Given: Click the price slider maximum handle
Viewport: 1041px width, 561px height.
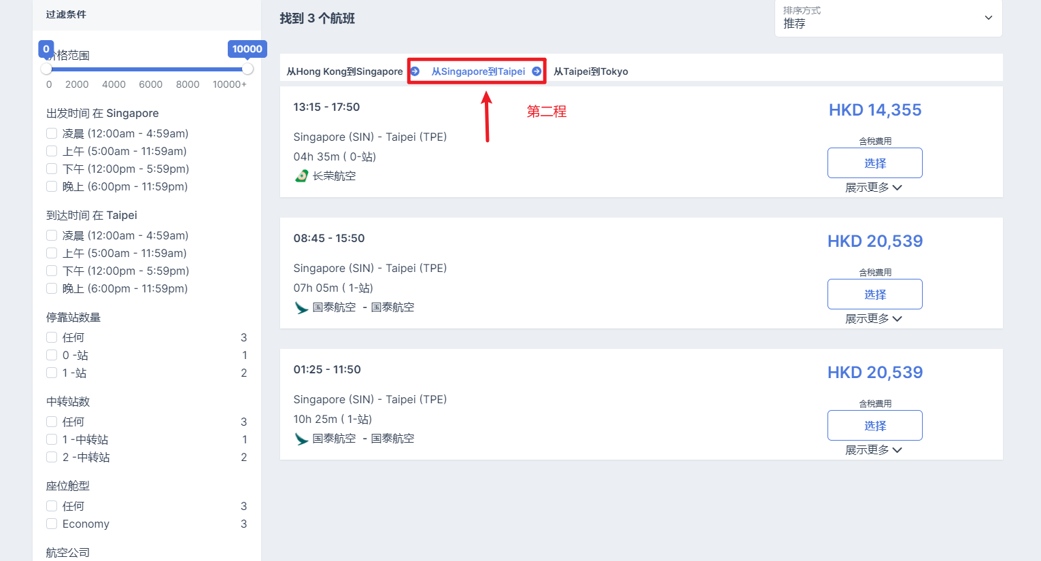Looking at the screenshot, I should point(248,69).
